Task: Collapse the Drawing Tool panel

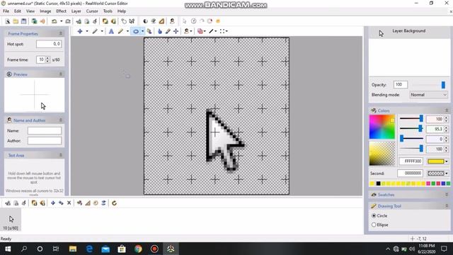Action: point(447,206)
